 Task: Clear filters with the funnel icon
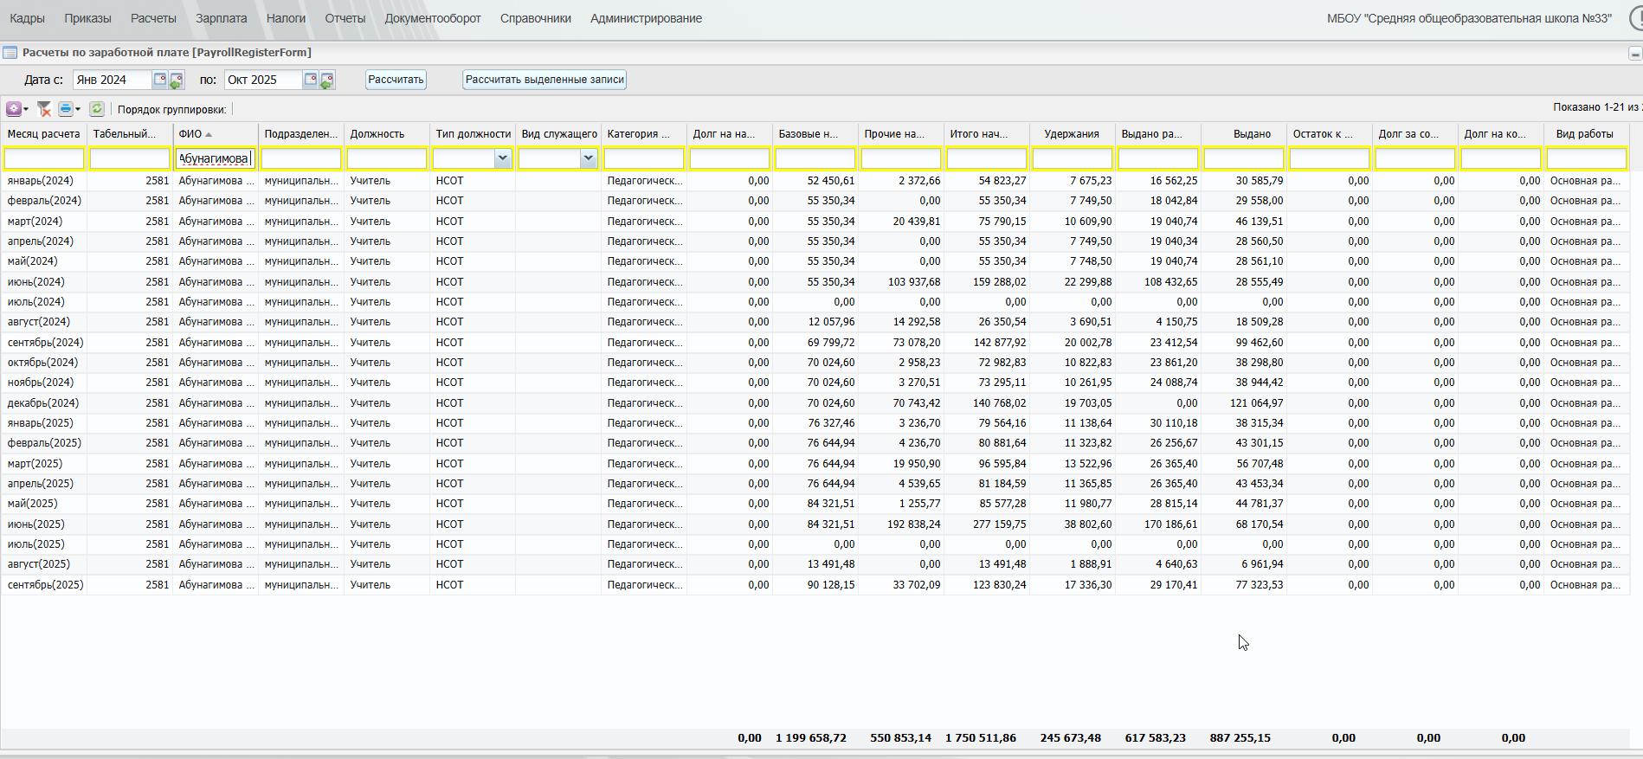point(44,109)
